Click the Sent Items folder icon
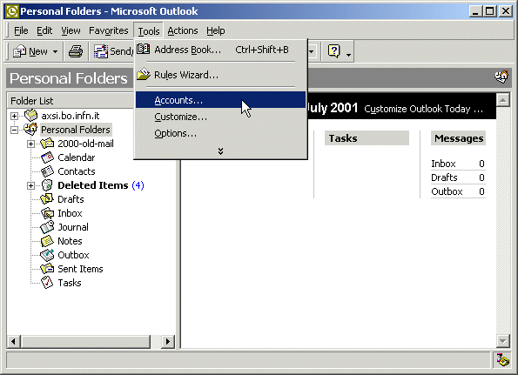Image resolution: width=518 pixels, height=375 pixels. point(47,268)
